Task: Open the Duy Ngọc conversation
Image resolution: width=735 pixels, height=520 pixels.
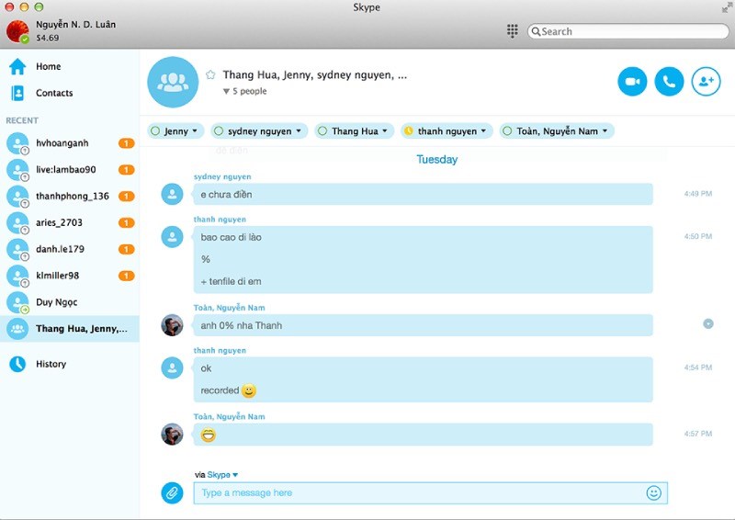Action: pyautogui.click(x=55, y=301)
